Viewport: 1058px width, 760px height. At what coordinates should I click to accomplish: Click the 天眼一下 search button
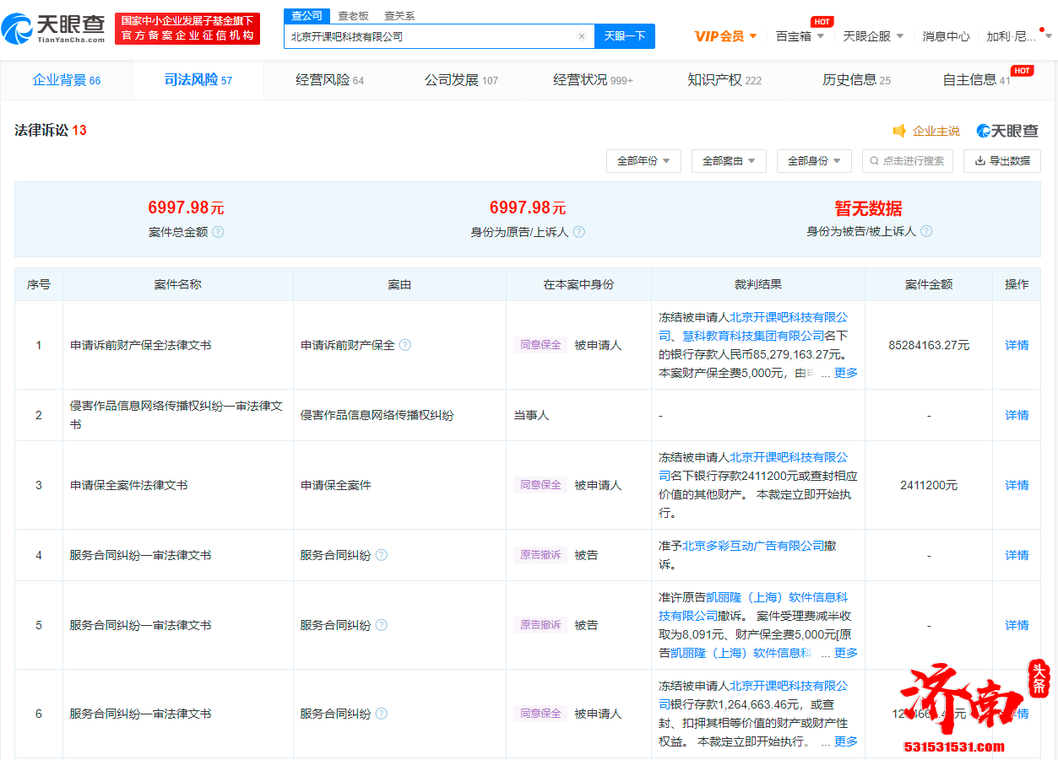[624, 36]
